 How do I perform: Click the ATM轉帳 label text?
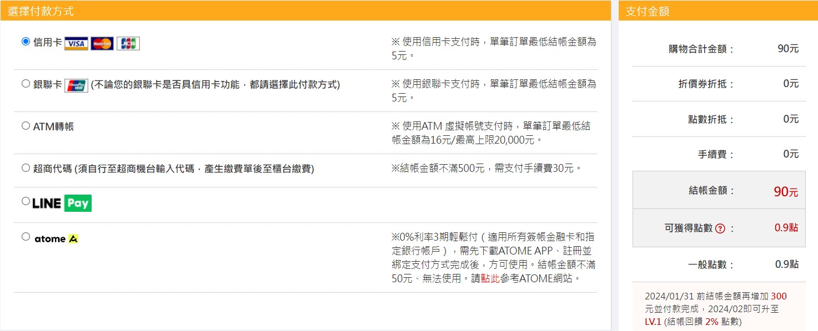[x=53, y=127]
